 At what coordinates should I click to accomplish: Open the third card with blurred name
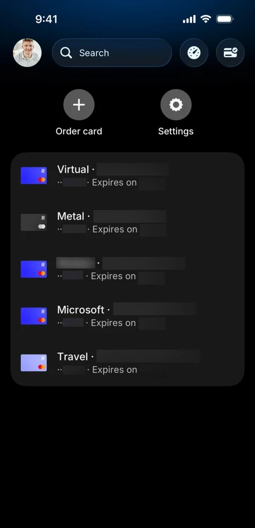[x=127, y=270]
